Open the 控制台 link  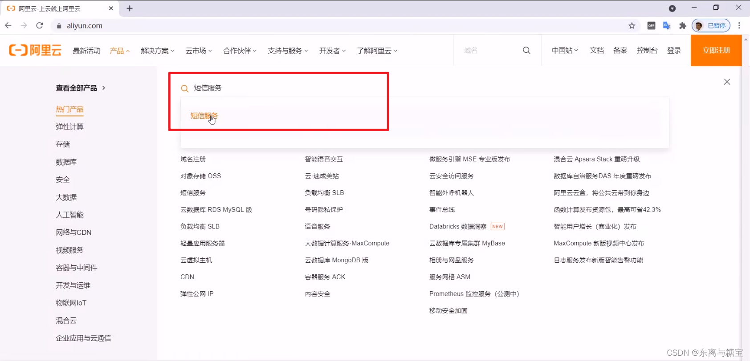[647, 50]
